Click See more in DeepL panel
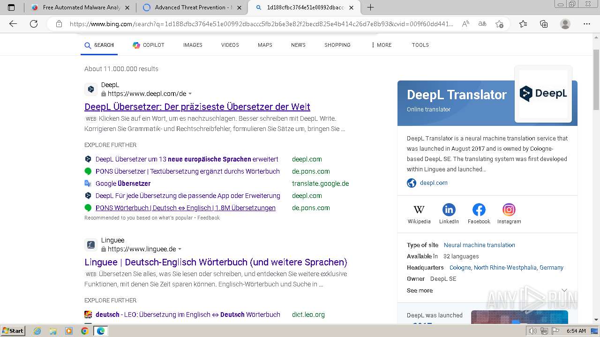Screen dimensions: 600x337 420,291
